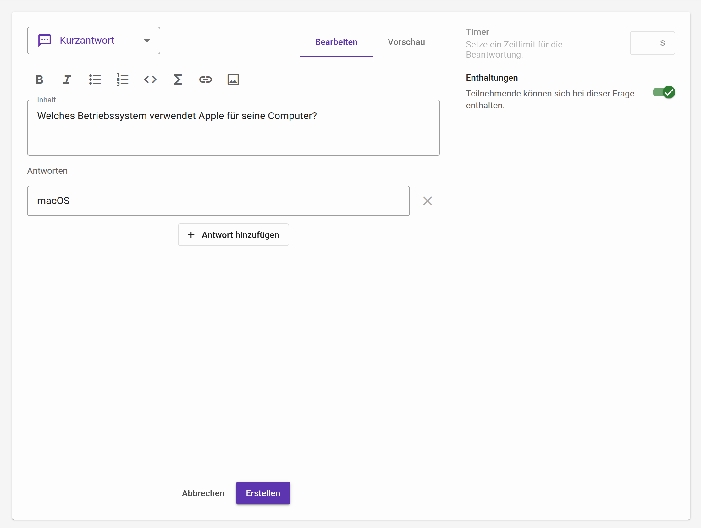Click Antwort hinzufügen button
The height and width of the screenshot is (528, 701).
233,235
